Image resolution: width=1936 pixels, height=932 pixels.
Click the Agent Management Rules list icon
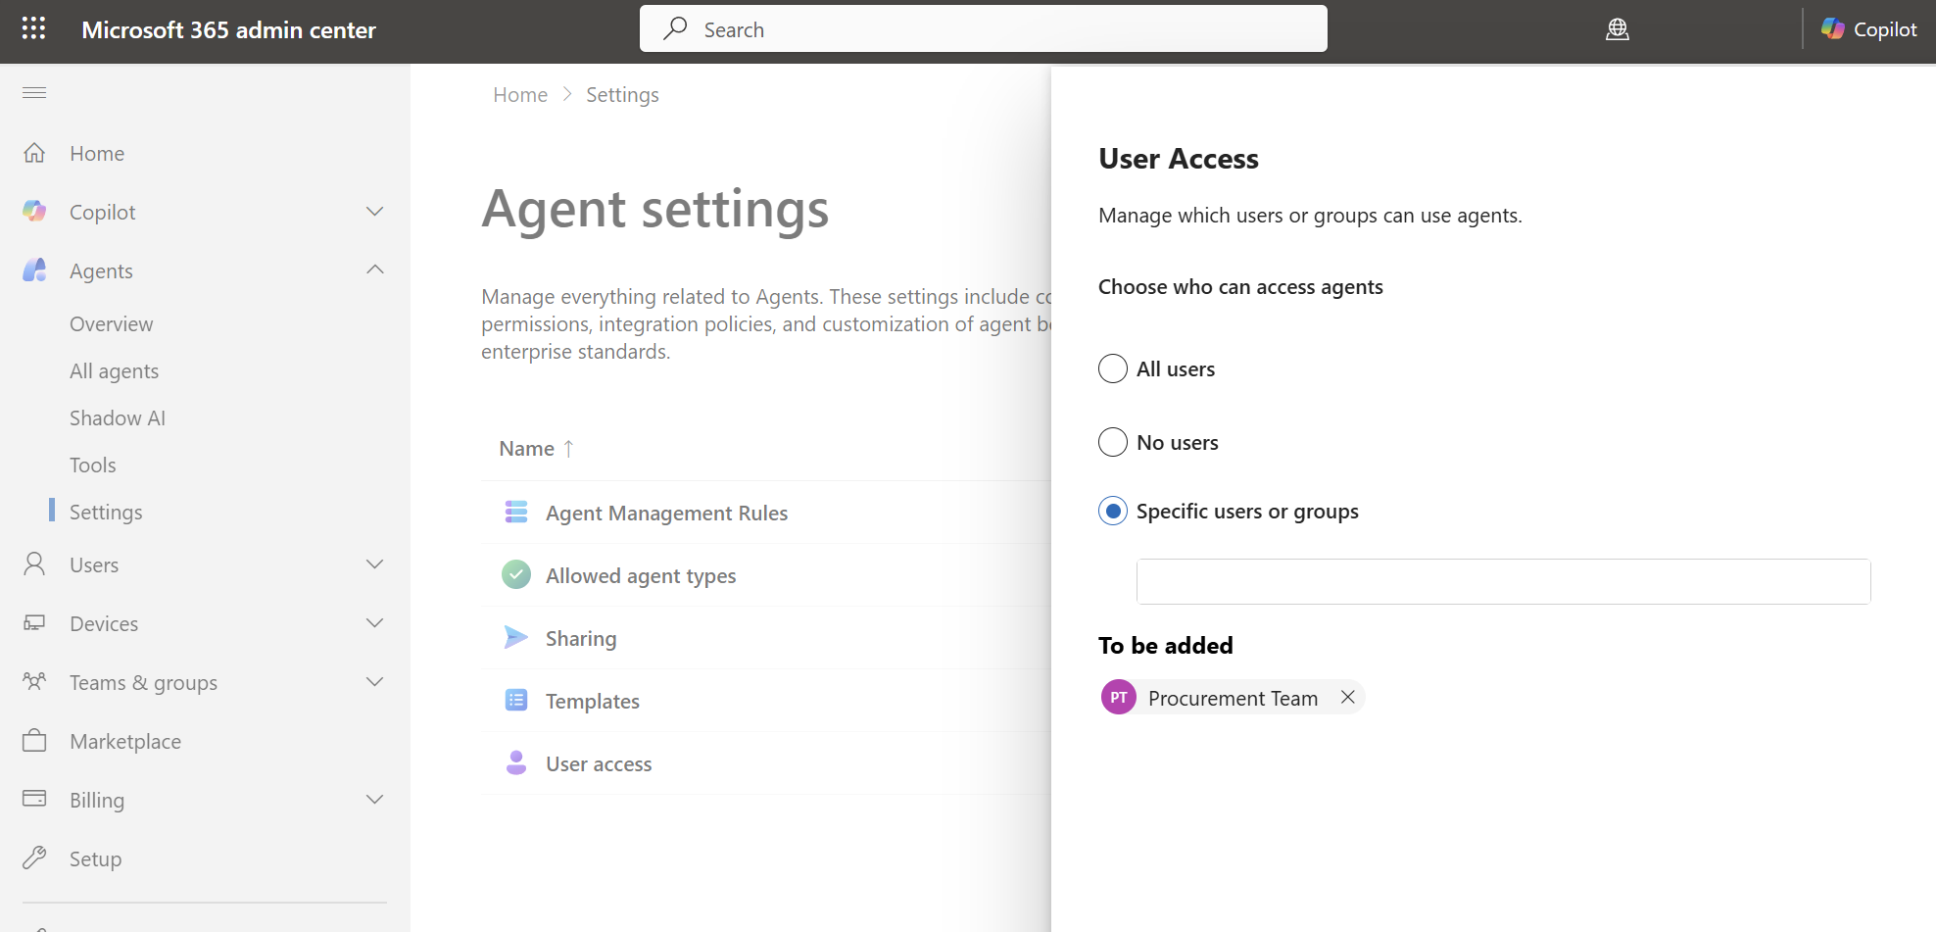pos(516,513)
